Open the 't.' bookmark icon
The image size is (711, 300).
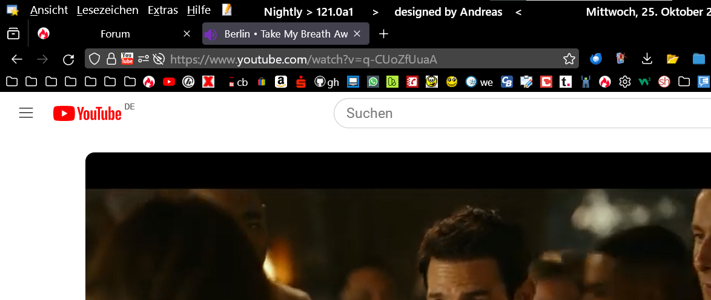(566, 82)
